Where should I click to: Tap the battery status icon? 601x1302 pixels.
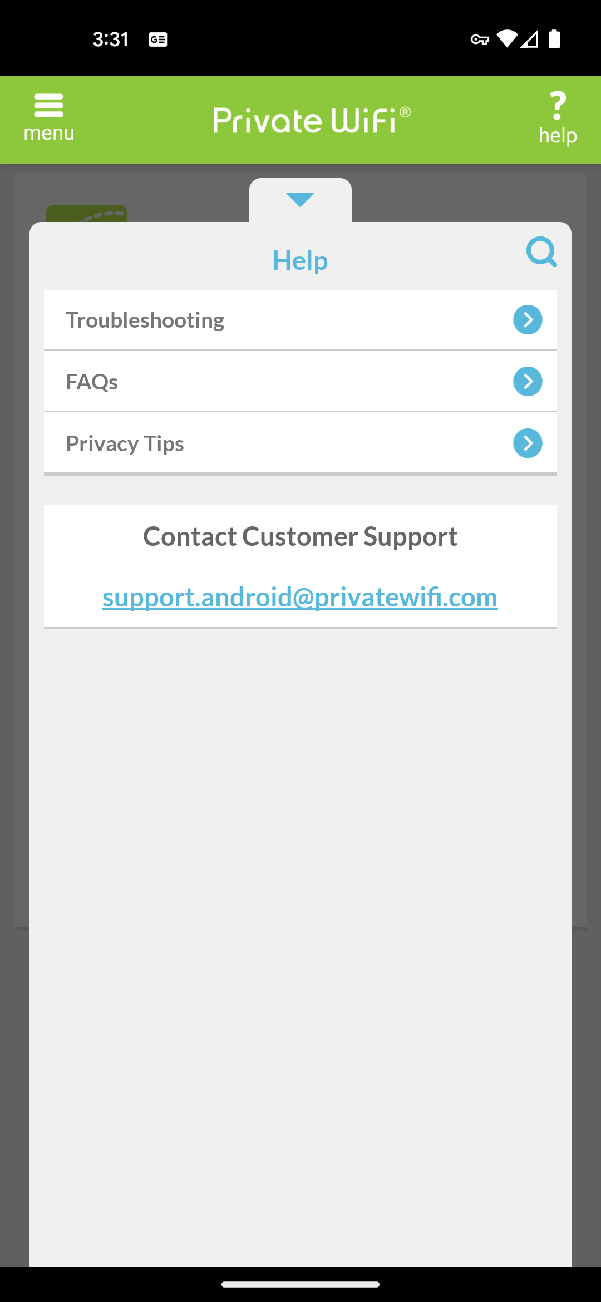point(554,39)
